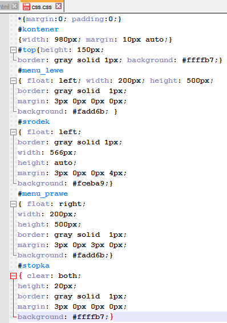Collapse the #menu_lewe fold block
This screenshot has width=227, height=323.
click(x=13, y=81)
